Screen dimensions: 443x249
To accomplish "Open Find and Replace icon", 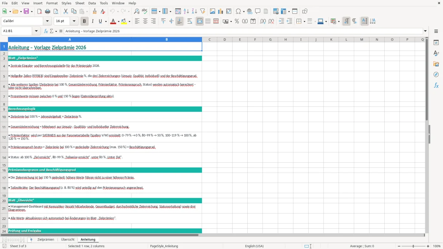I will tap(137, 11).
